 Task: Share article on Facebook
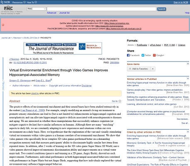point(133,55)
